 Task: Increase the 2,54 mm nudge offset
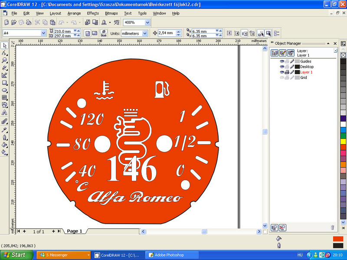click(178, 32)
